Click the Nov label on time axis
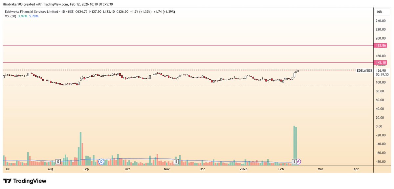The width and height of the screenshot is (394, 189). [x=167, y=169]
